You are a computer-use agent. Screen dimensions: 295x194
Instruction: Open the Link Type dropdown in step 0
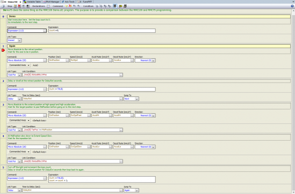point(19,40)
